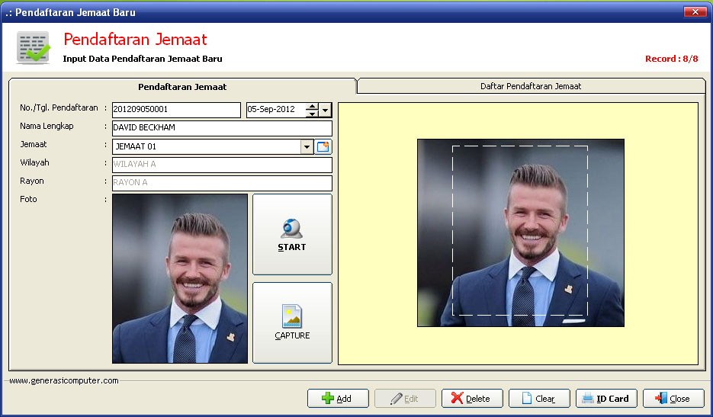This screenshot has width=713, height=417.
Task: Click inside the dashed crop selection area
Action: click(x=520, y=230)
